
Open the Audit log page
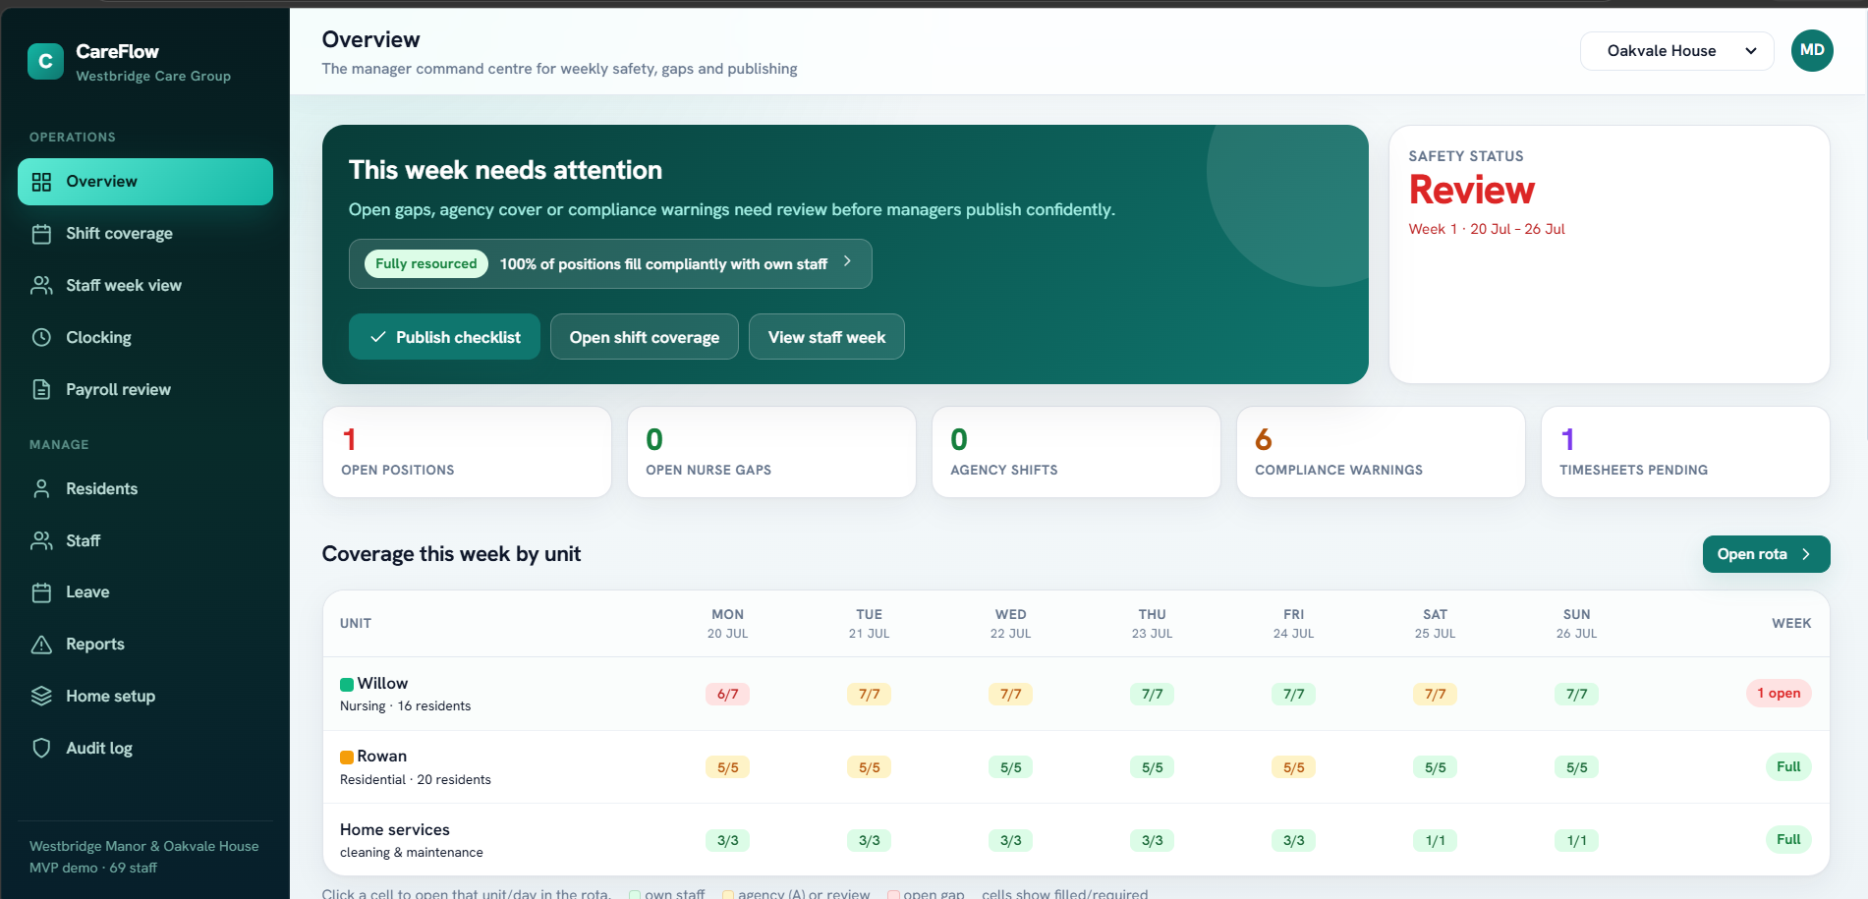(145, 749)
